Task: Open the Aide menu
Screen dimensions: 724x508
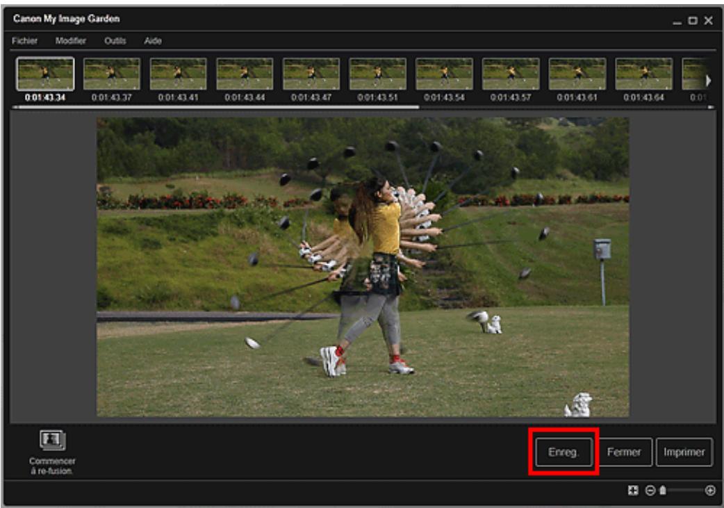Action: [152, 41]
